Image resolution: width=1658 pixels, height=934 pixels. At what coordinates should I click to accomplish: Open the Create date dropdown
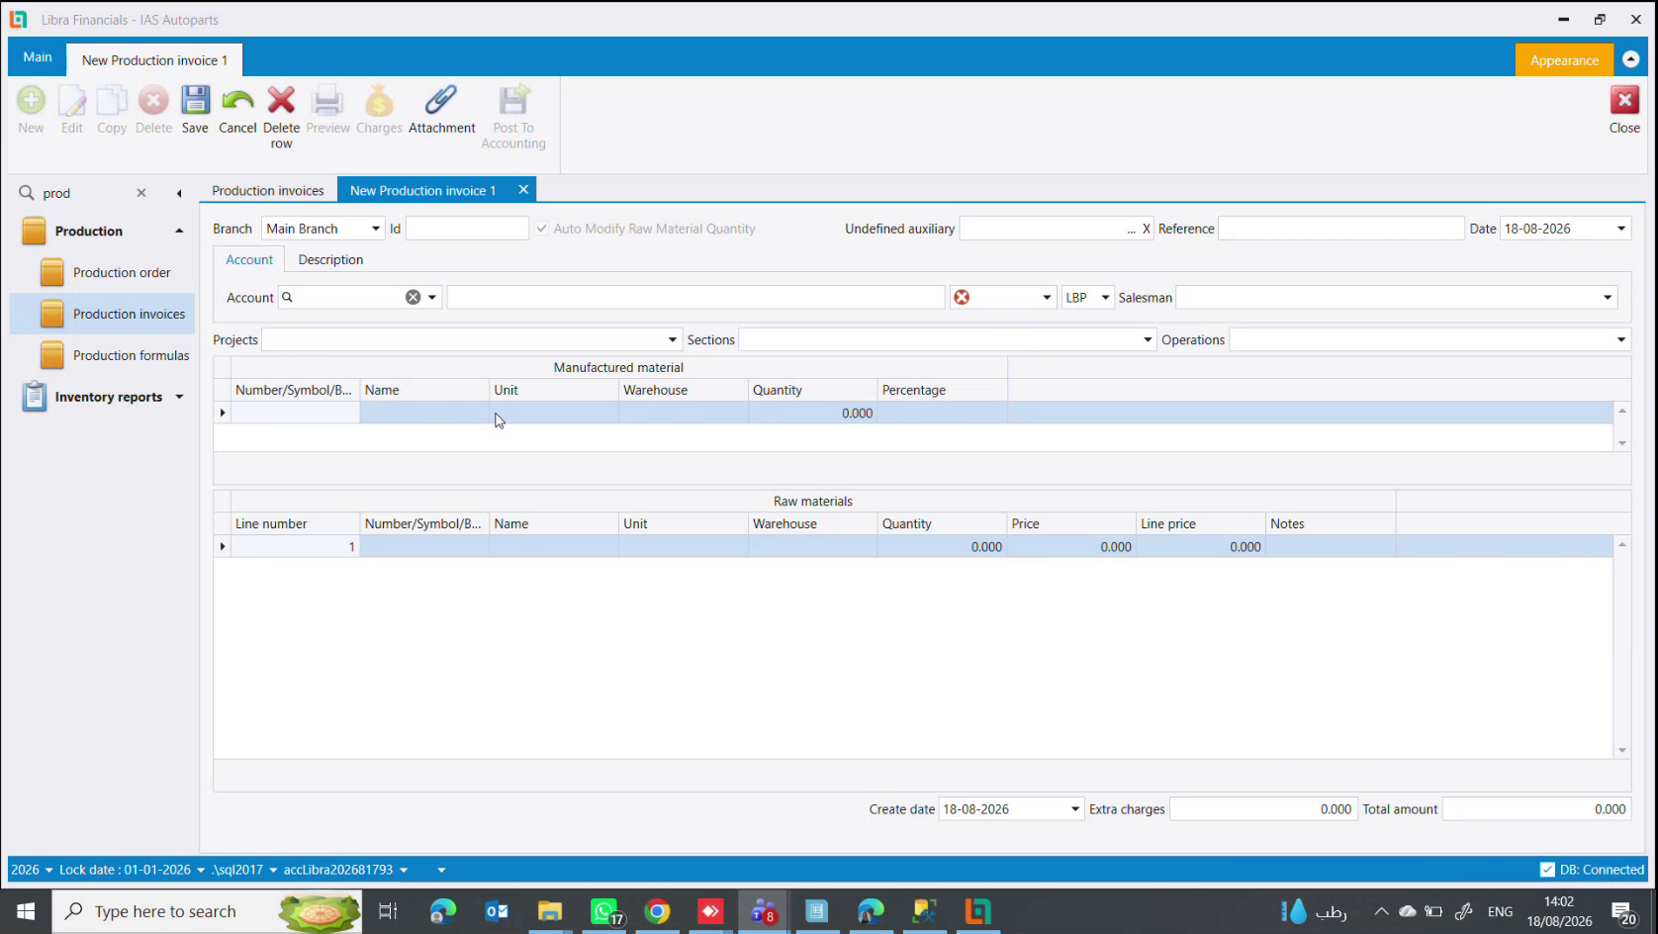(1075, 809)
